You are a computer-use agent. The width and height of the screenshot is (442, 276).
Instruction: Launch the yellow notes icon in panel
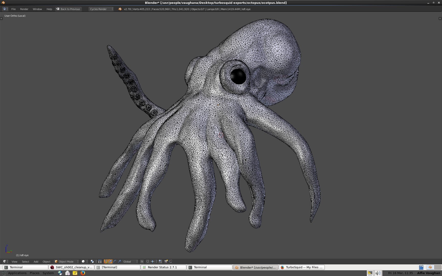(x=75, y=273)
